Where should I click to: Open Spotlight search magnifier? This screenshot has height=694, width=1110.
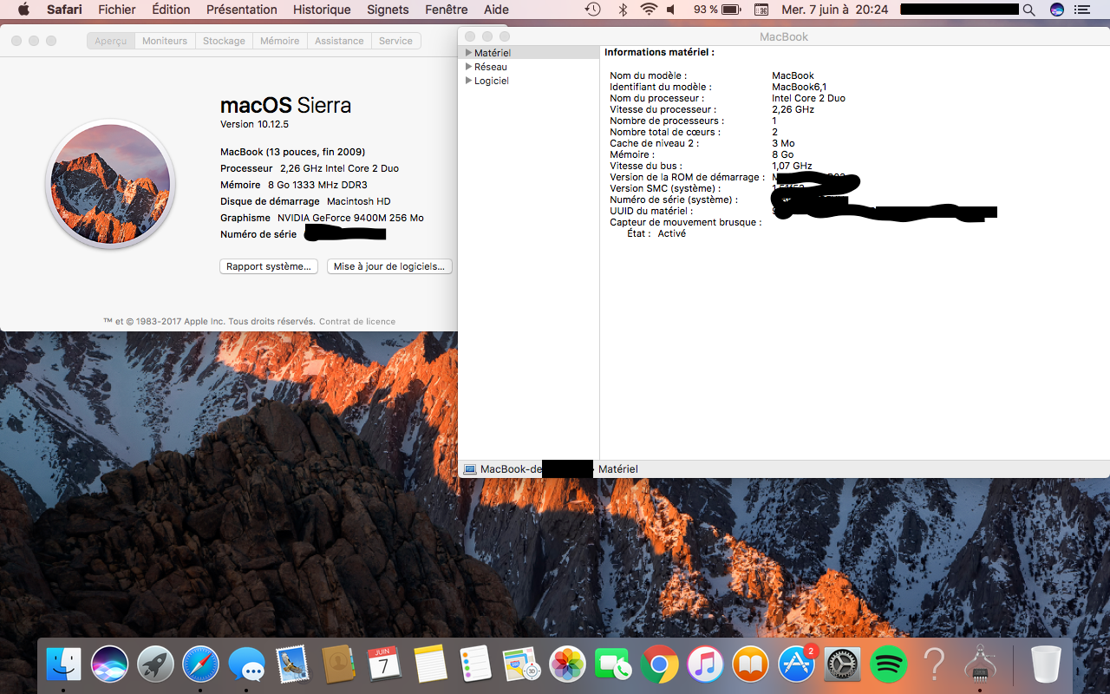click(x=1029, y=10)
